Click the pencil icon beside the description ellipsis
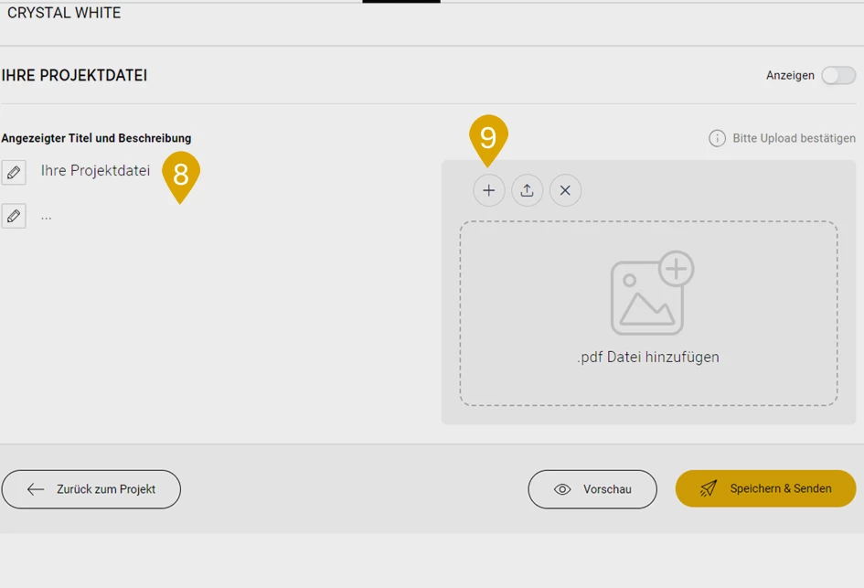 pos(14,216)
